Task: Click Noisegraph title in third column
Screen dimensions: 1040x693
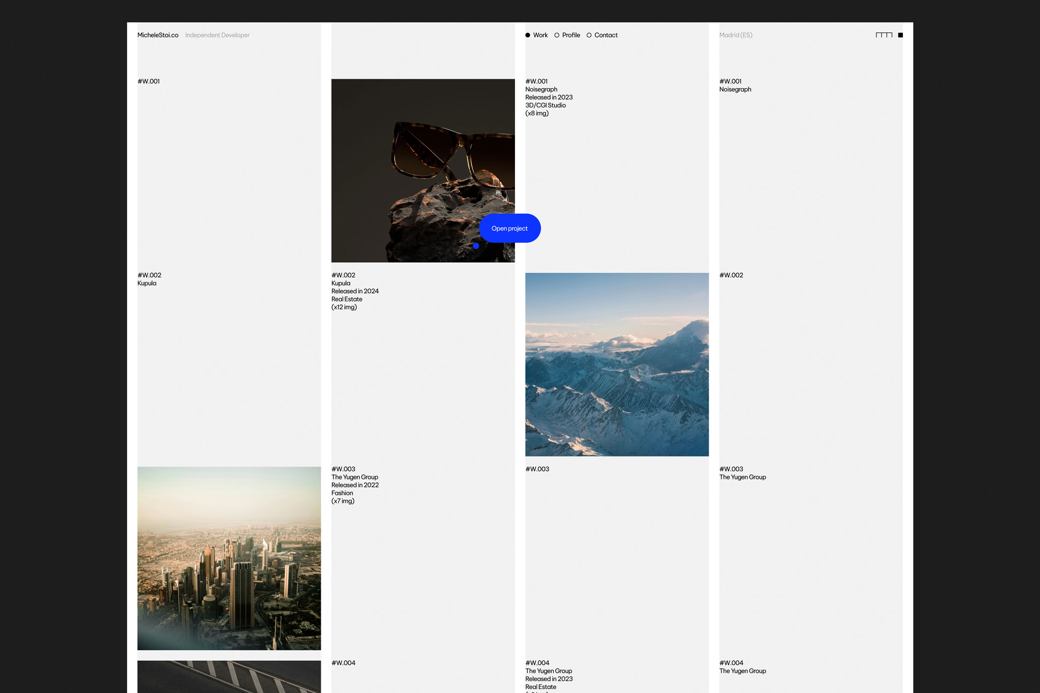Action: coord(541,90)
